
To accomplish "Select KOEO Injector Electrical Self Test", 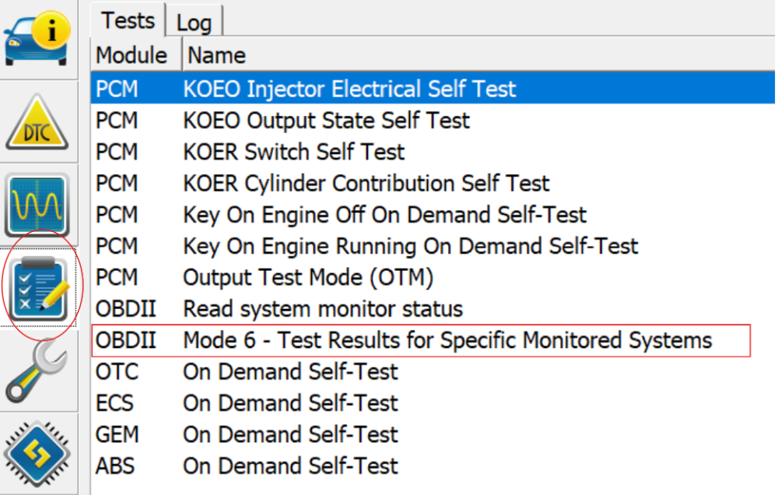I will point(433,89).
